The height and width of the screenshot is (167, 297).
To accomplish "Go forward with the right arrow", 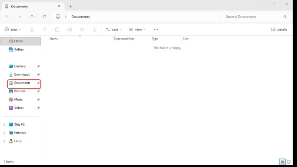I will coord(20,17).
